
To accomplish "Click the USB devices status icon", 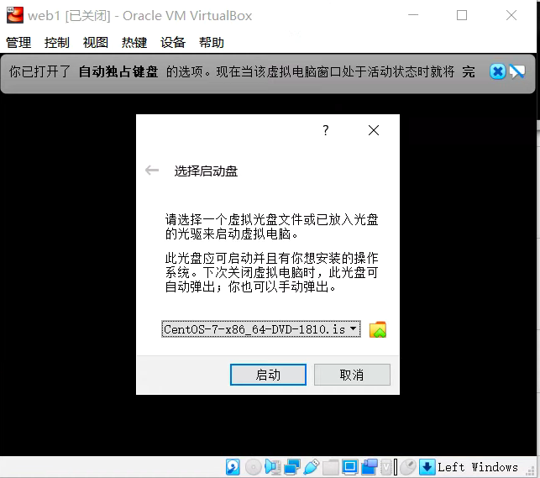I will (312, 467).
